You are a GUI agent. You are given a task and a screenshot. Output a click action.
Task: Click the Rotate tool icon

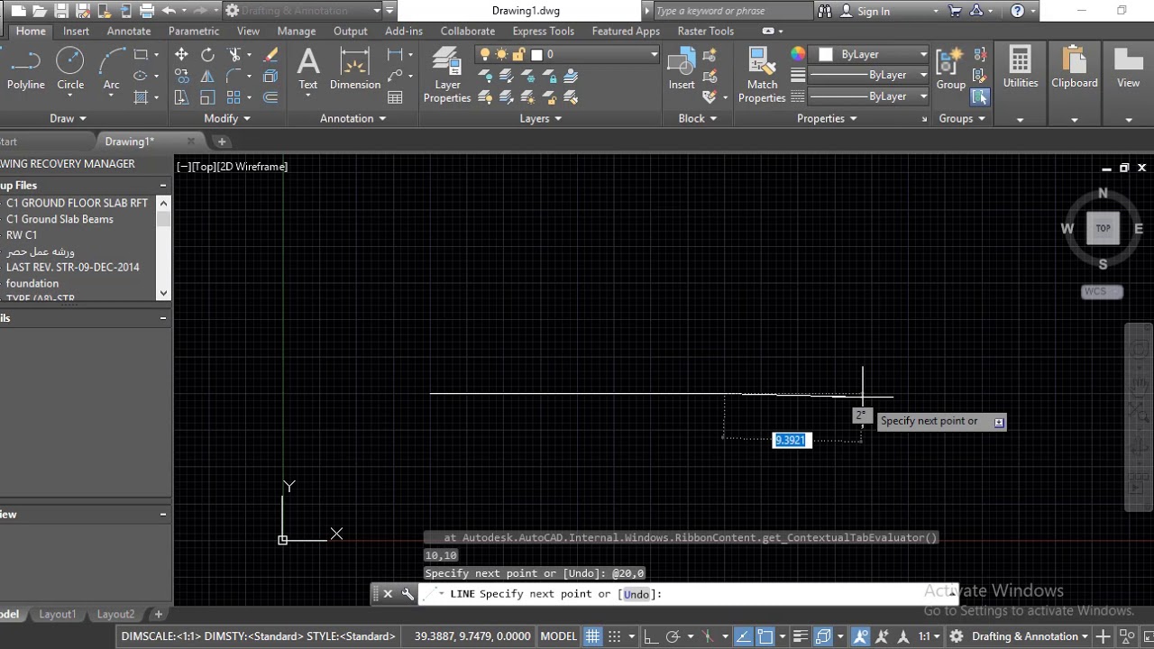pos(207,55)
